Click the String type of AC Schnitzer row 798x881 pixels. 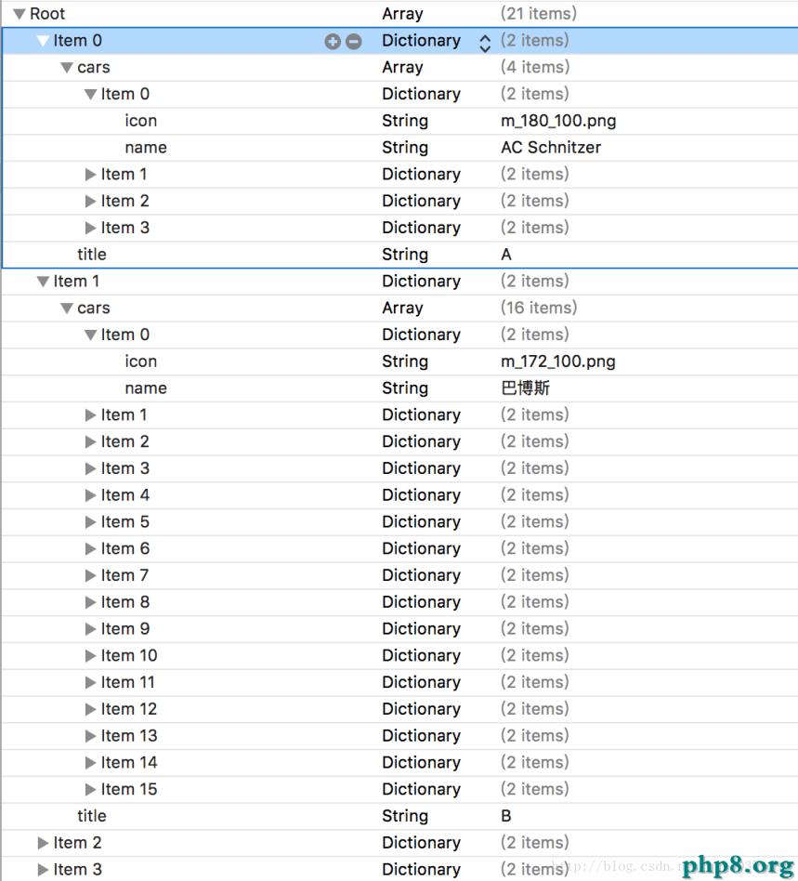click(x=405, y=148)
